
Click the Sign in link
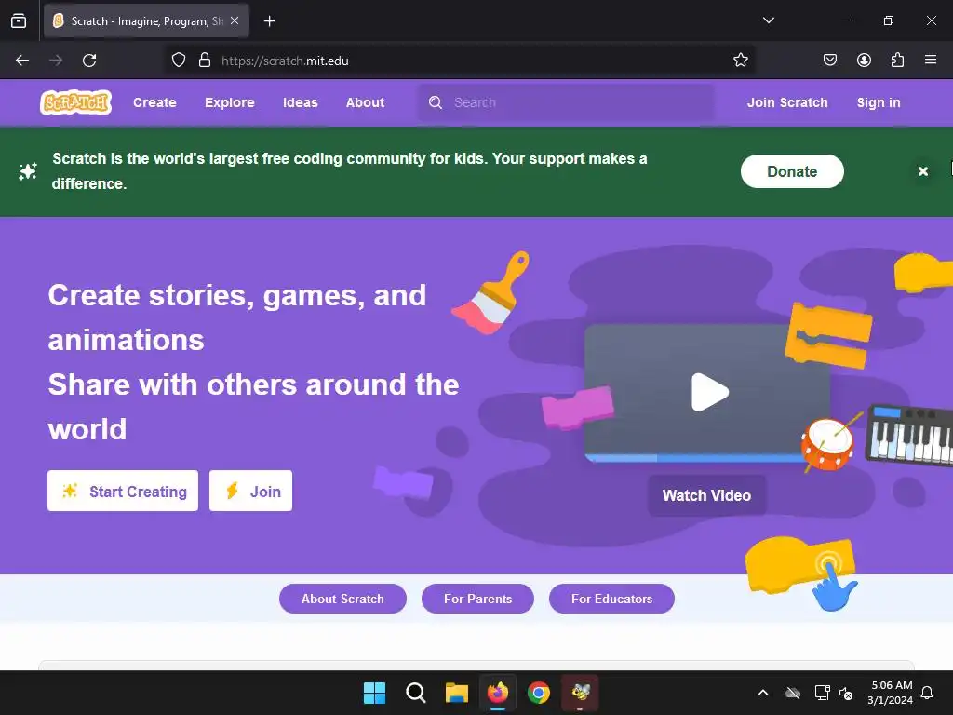(x=879, y=102)
